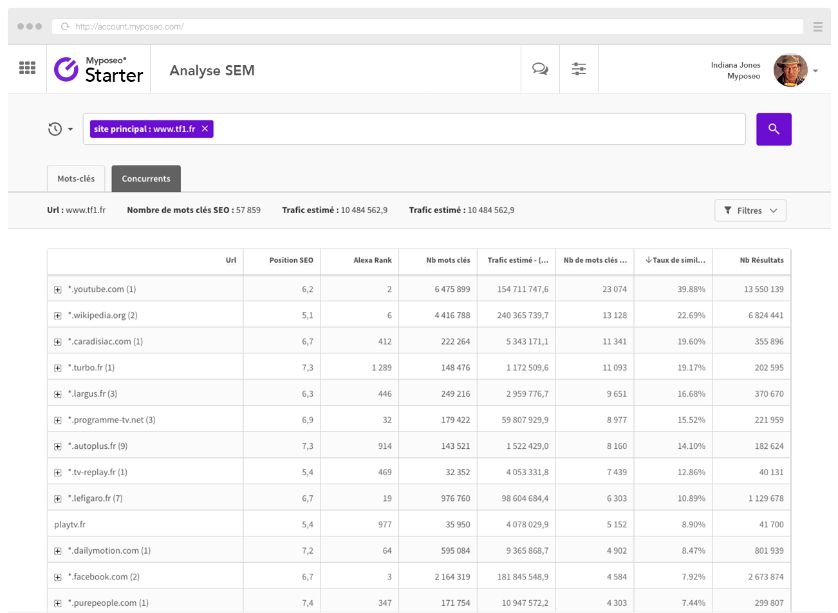Click Nb Résultats value 13 550 139
Screen dimensions: 838x613
[x=764, y=289]
